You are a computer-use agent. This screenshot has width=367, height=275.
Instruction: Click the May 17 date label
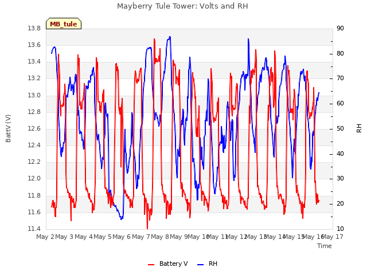click(333, 237)
